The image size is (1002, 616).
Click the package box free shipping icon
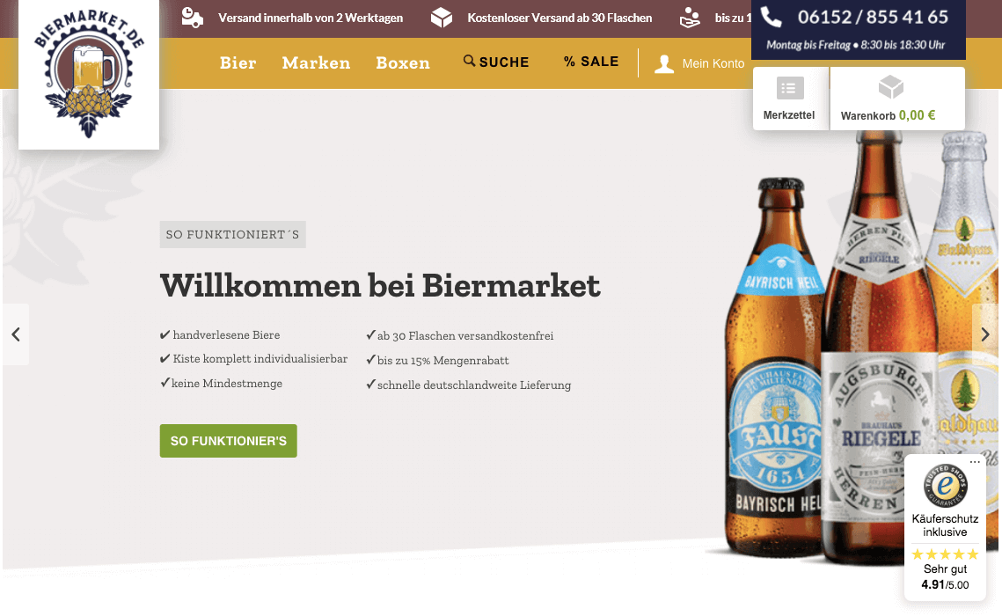442,18
